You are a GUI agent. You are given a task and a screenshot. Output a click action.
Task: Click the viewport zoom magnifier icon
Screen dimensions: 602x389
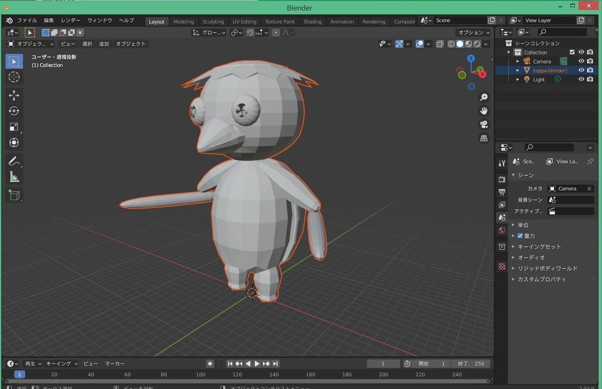click(x=484, y=97)
